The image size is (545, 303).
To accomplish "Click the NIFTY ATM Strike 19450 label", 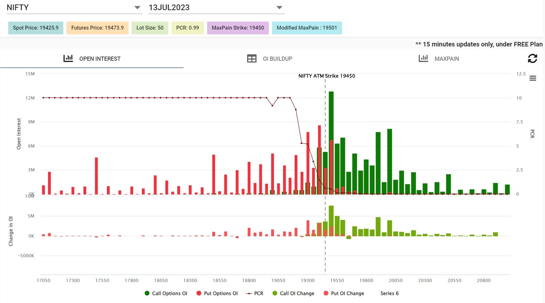I will click(327, 76).
